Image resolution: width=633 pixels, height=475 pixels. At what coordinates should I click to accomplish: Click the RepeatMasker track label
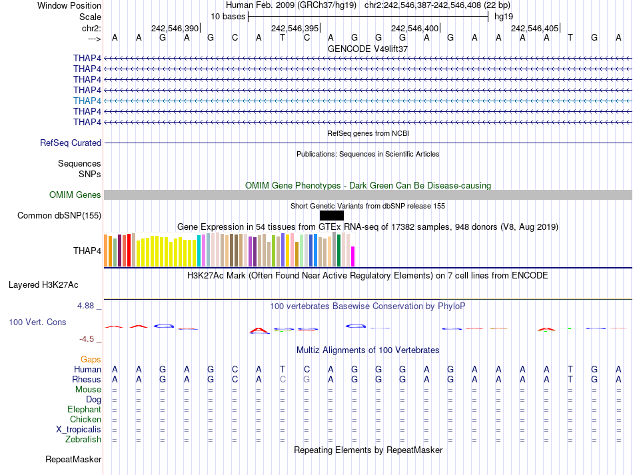(73, 460)
